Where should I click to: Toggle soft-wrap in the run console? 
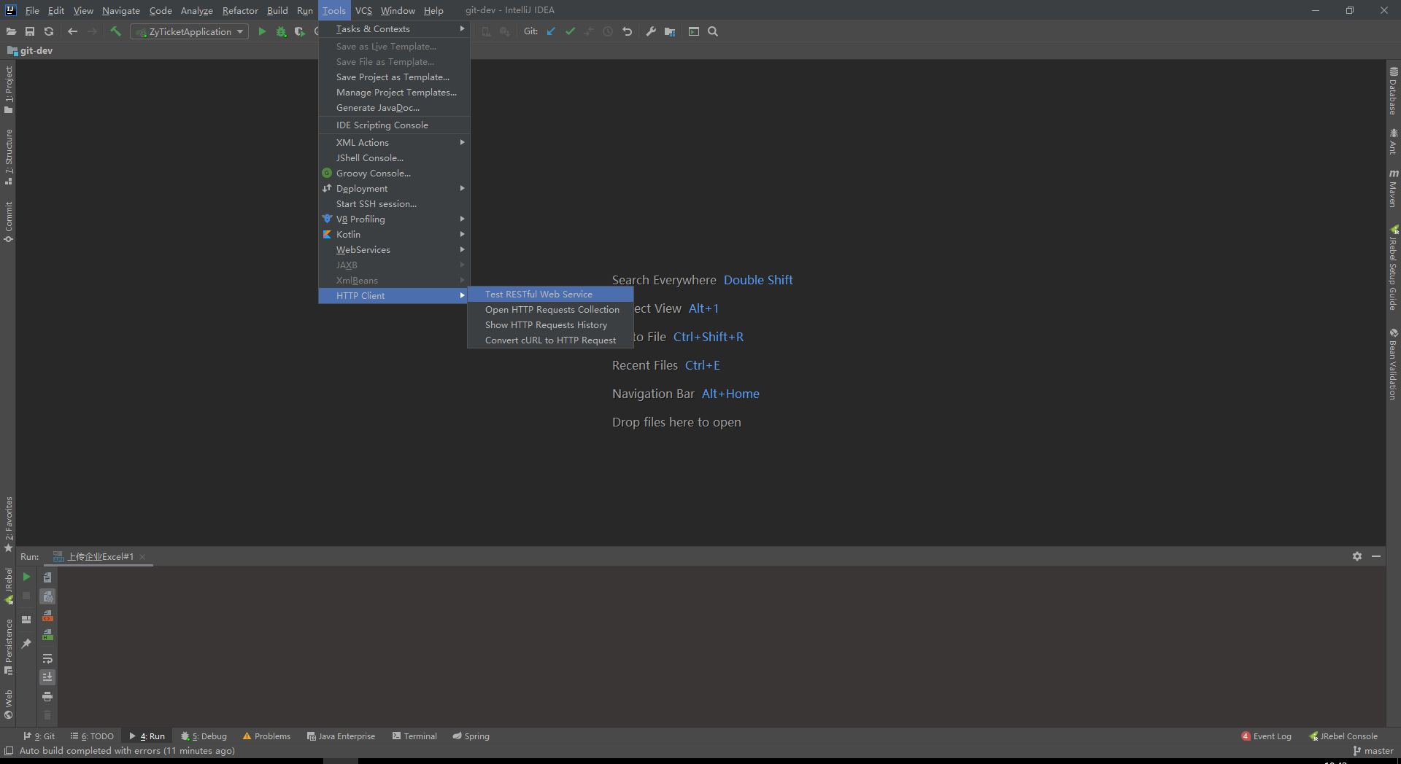tap(47, 660)
